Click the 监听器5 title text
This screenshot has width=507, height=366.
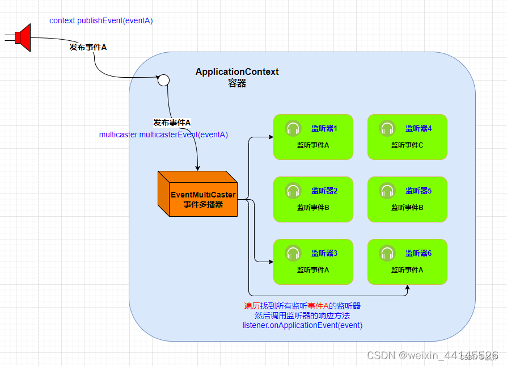(x=419, y=191)
